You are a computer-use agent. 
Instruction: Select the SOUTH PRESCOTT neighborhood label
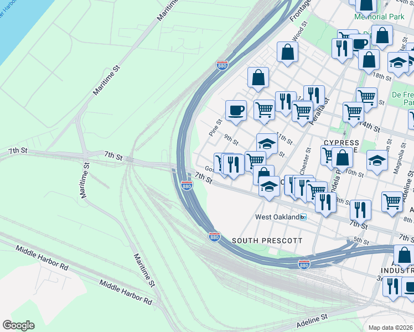click(x=267, y=241)
